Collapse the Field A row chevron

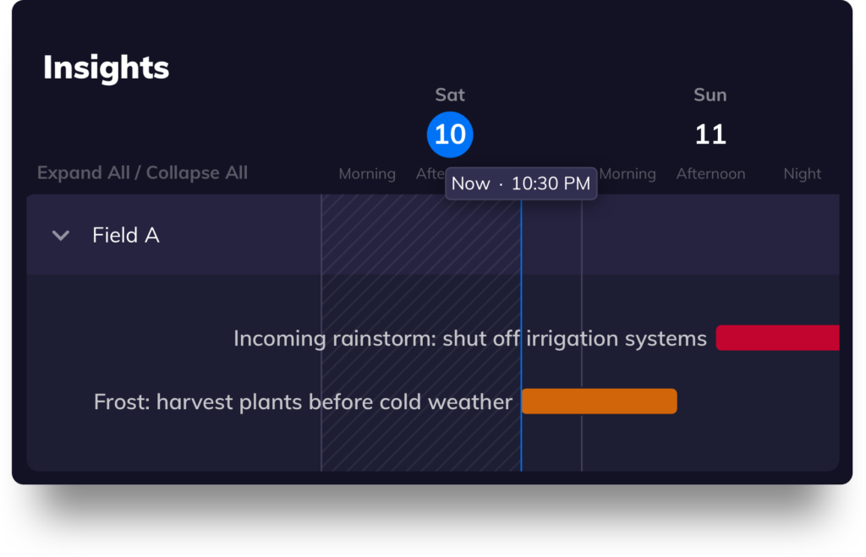[61, 236]
